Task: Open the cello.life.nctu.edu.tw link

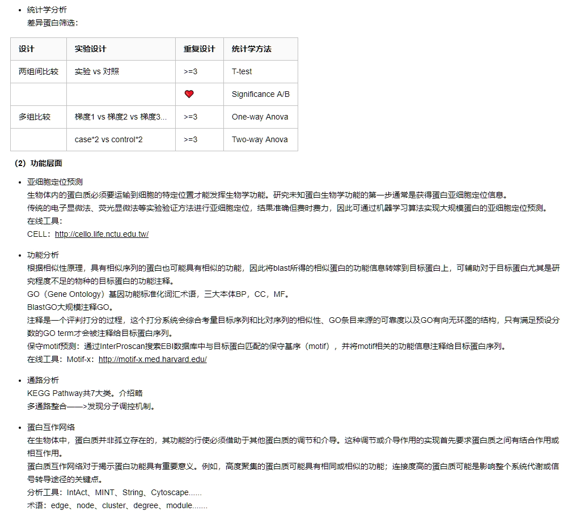Action: (x=101, y=234)
